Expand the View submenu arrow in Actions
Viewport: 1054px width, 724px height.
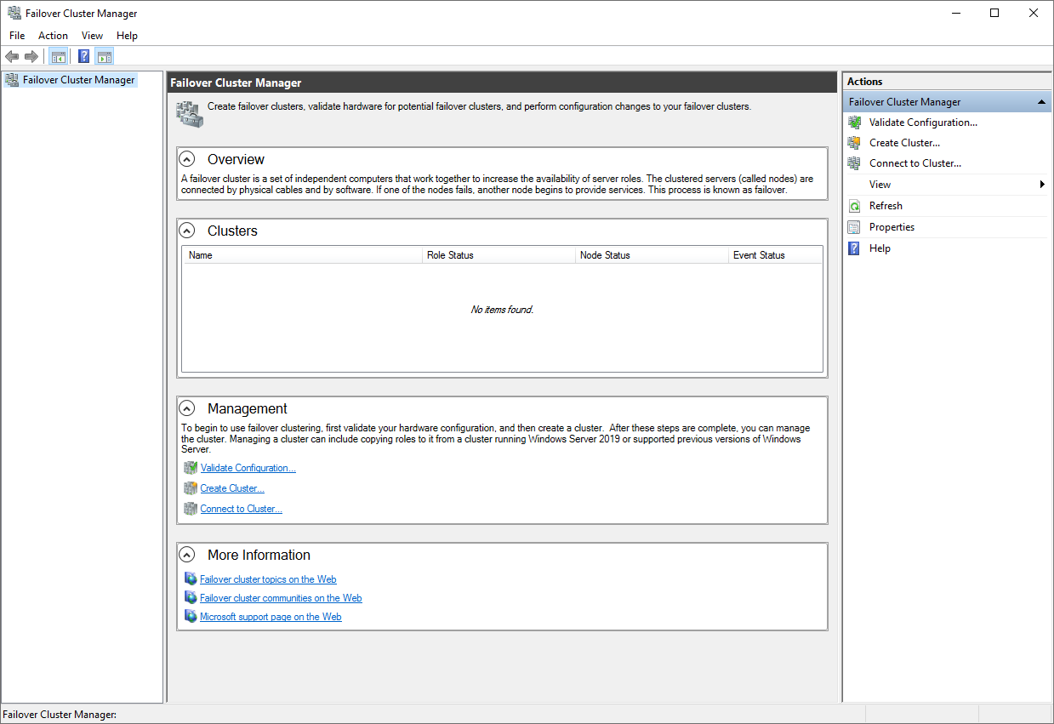[1042, 185]
